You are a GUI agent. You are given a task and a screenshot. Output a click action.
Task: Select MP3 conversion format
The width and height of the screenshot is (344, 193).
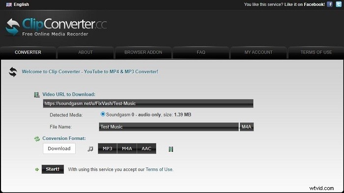[x=108, y=148]
